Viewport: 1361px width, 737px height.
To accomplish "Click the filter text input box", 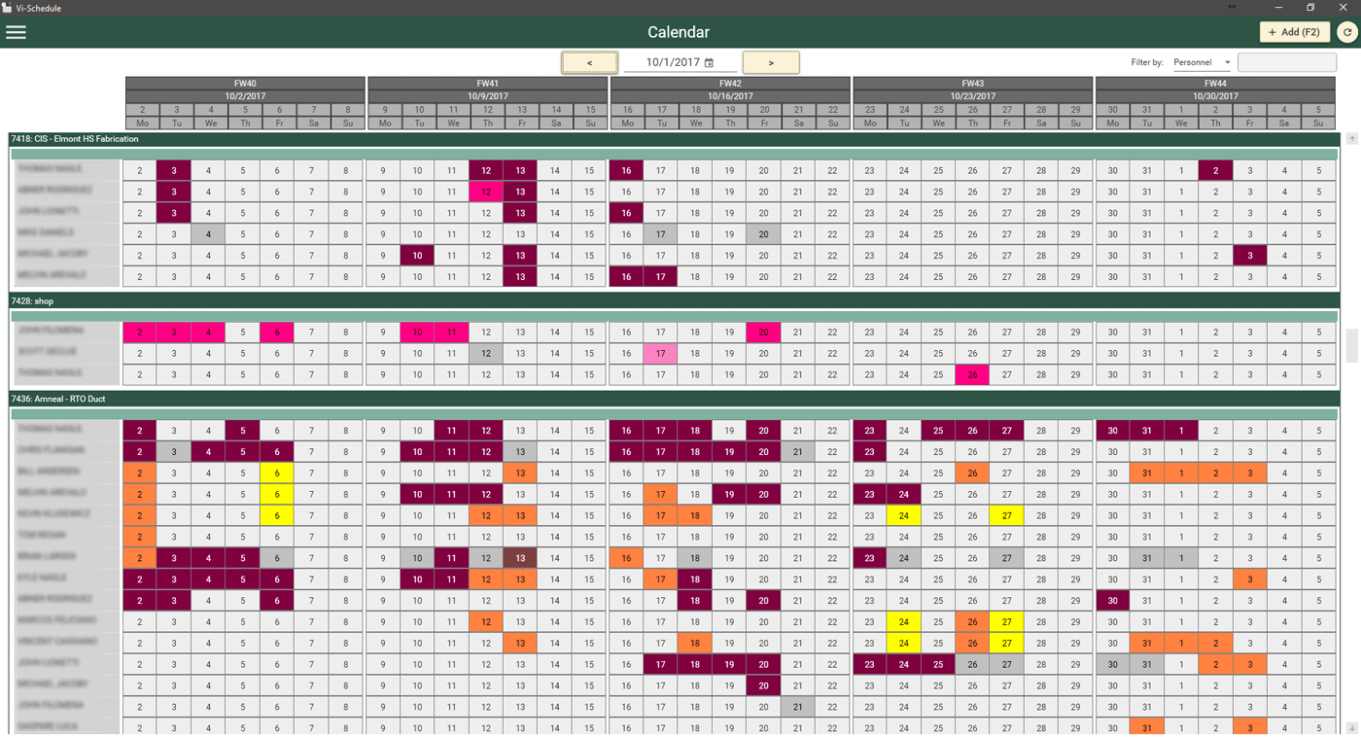I will pos(1286,62).
